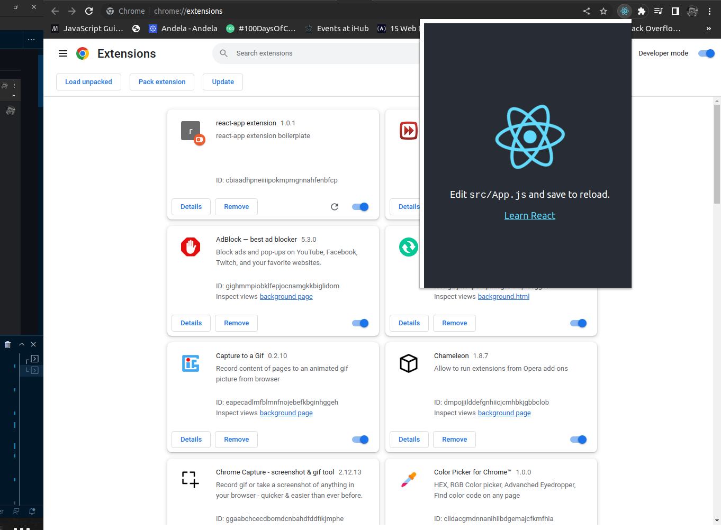Inspect the background.html view link
Viewport: 721px width, 530px height.
pyautogui.click(x=503, y=297)
